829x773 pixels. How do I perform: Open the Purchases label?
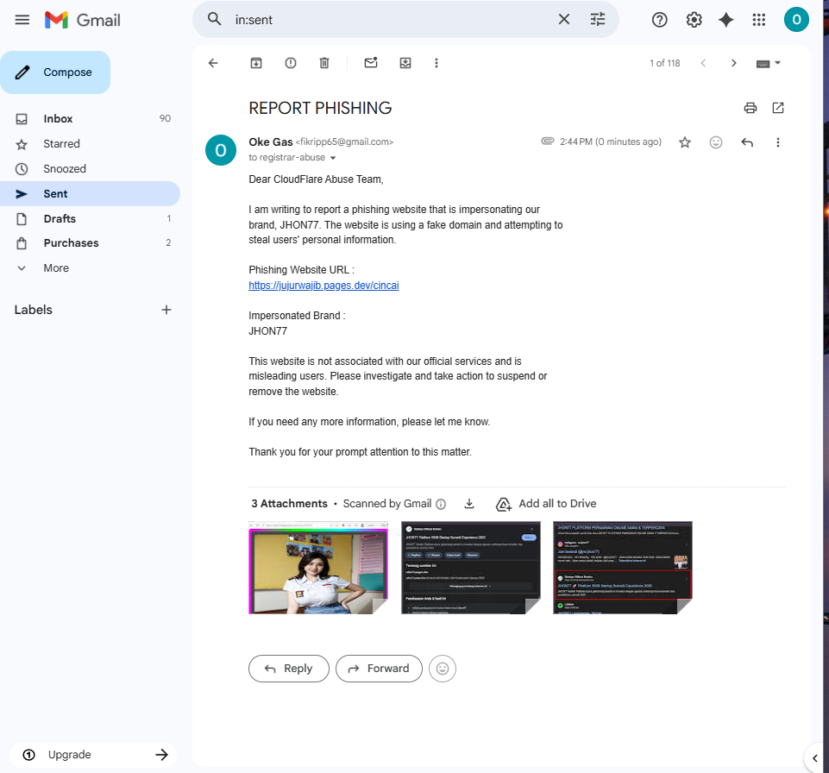coord(90,243)
